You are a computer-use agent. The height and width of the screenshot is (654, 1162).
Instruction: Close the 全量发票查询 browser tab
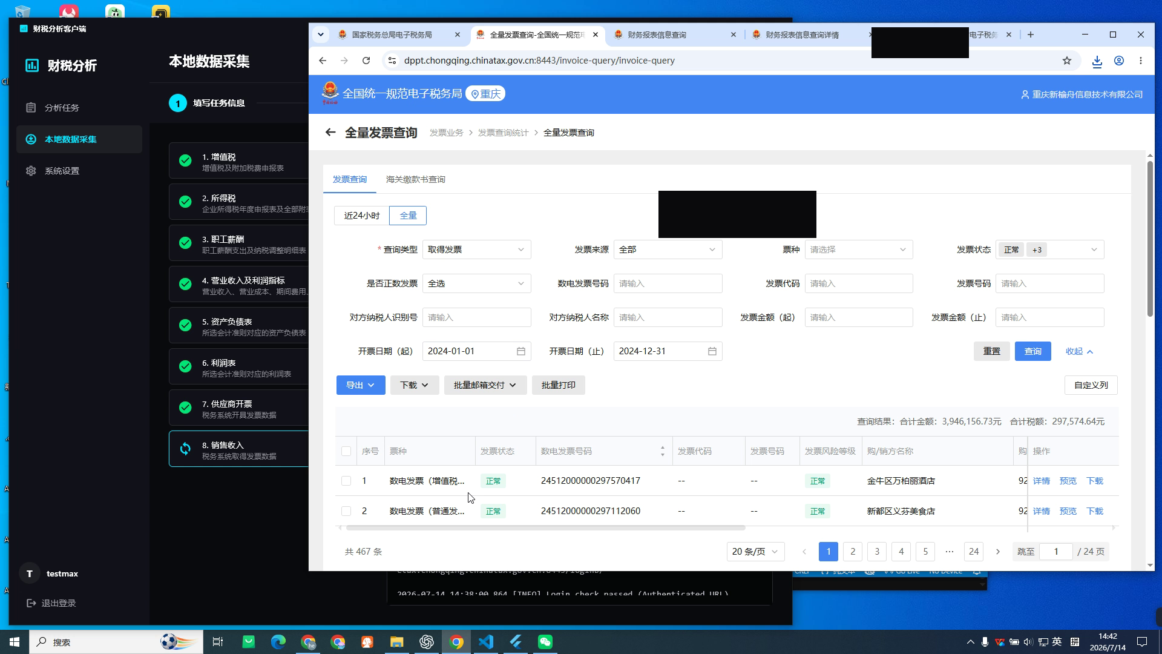[x=596, y=35]
